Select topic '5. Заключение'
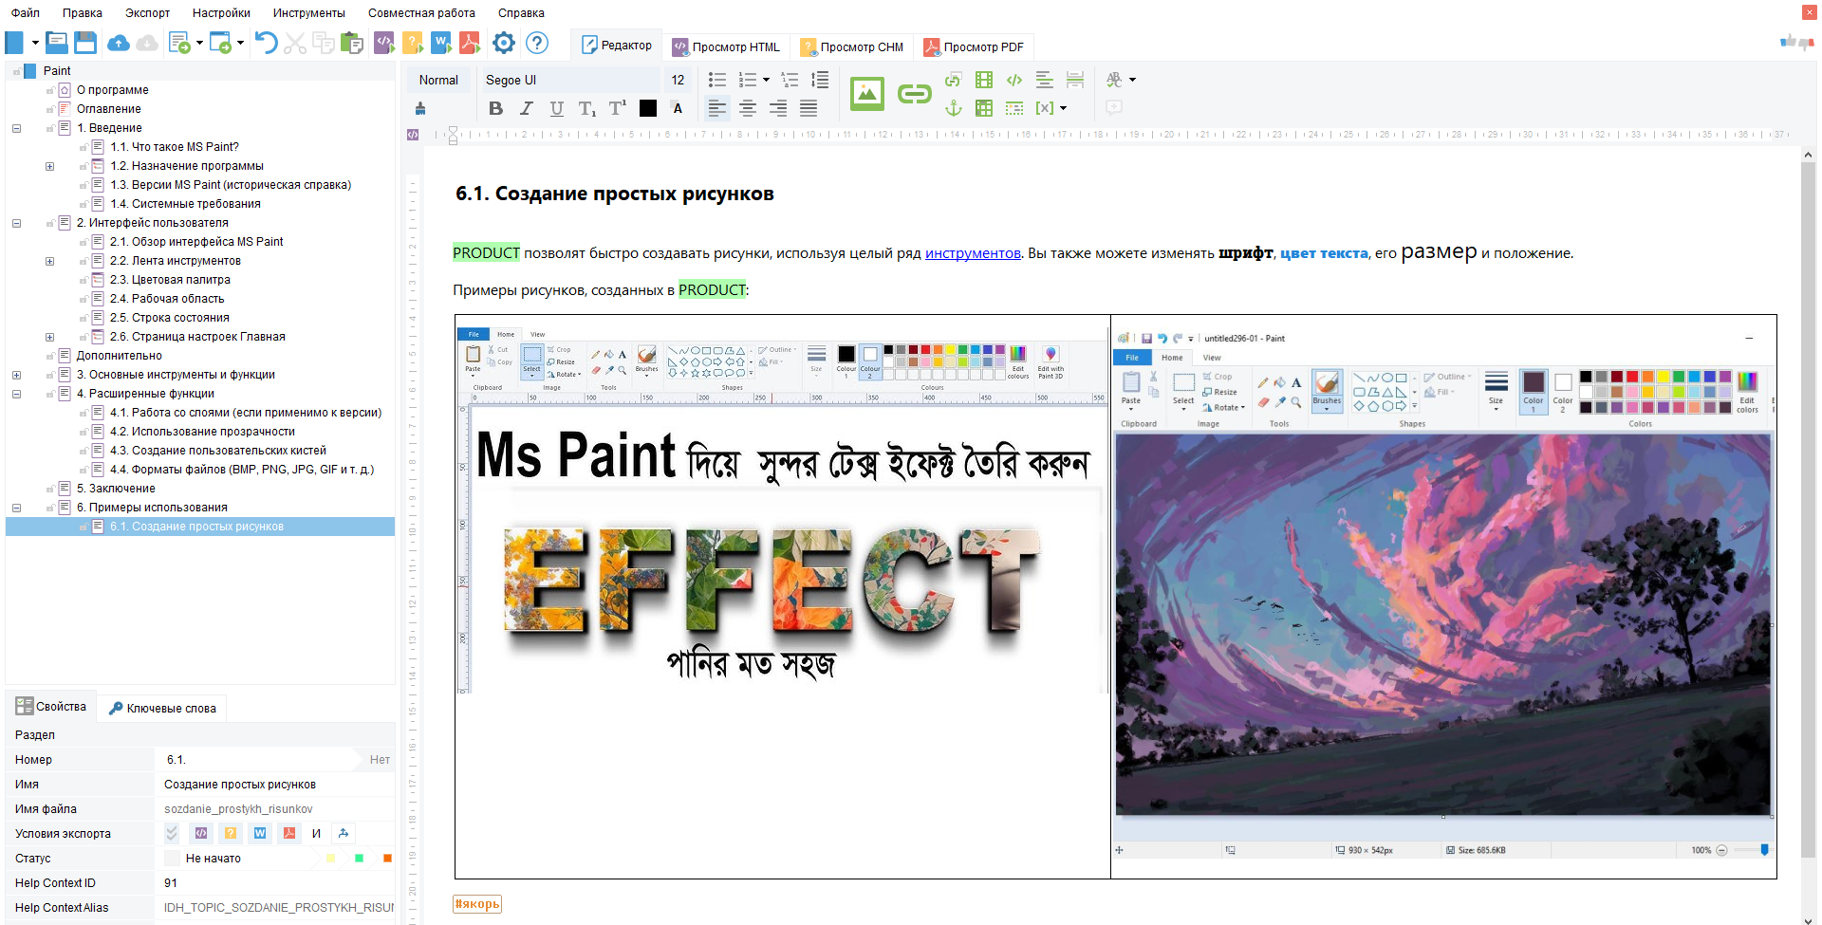 (116, 489)
